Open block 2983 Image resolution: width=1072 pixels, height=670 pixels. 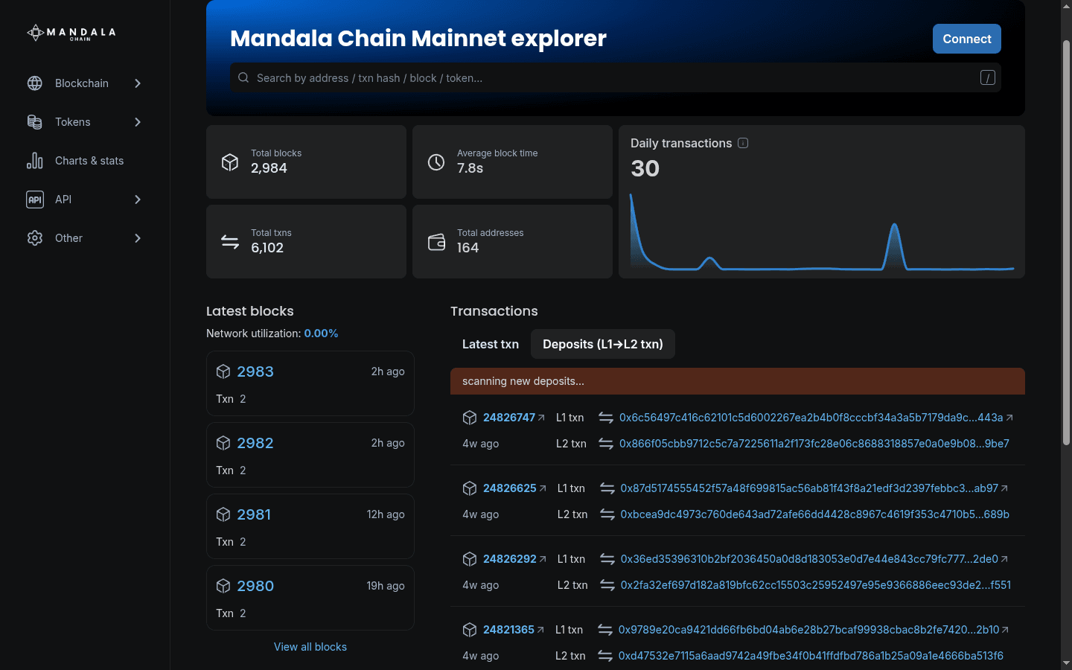255,371
